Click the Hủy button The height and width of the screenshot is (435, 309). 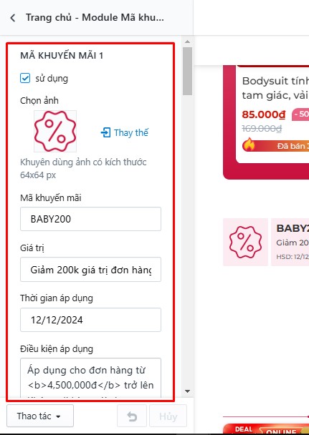(168, 416)
